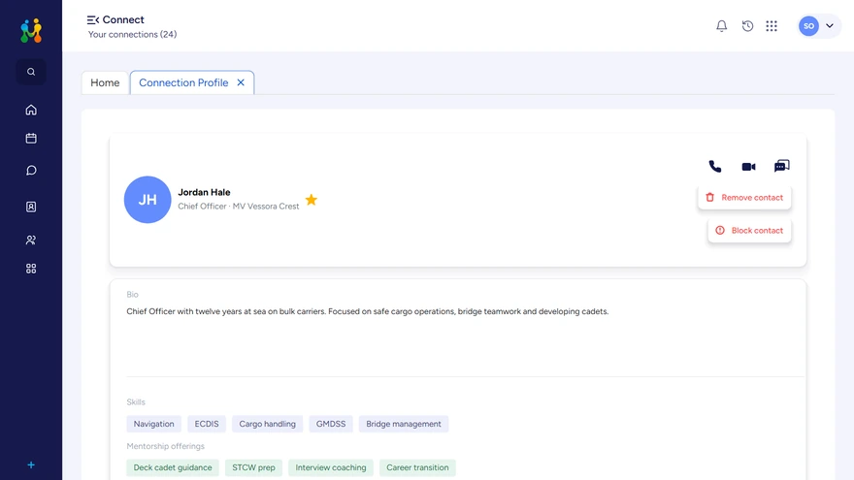The height and width of the screenshot is (480, 854).
Task: Click the Jordan Hale name
Action: [204, 192]
